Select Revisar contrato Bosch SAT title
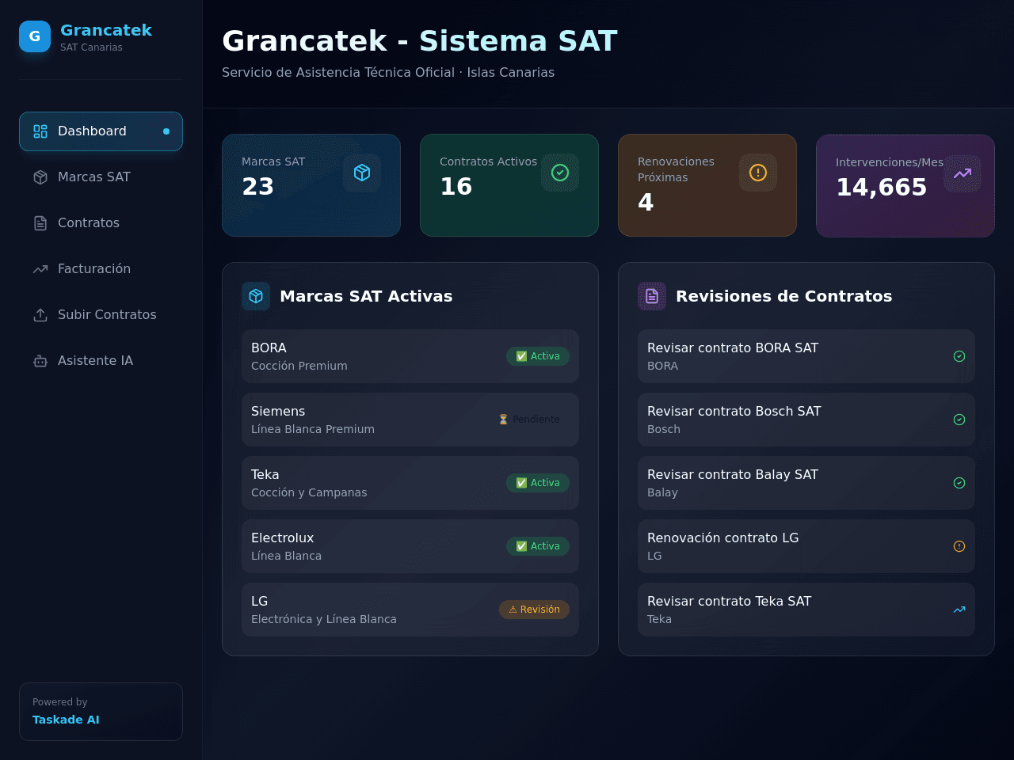Screen dimensions: 1014x760 pyautogui.click(x=734, y=412)
